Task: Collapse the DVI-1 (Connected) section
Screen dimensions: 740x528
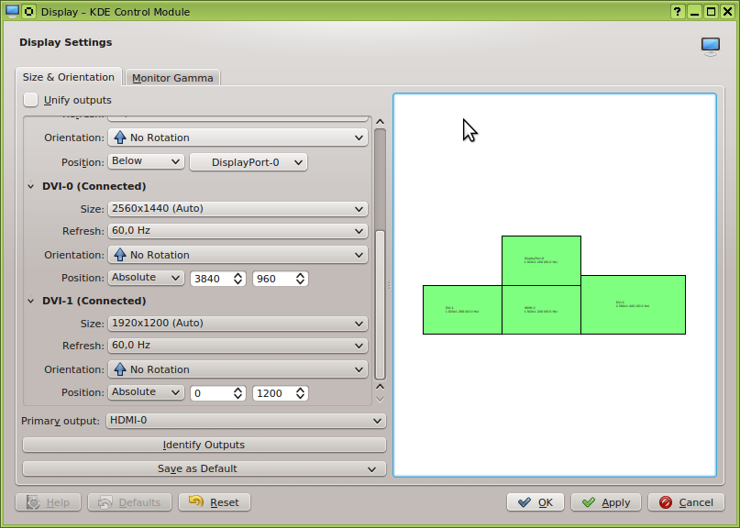Action: point(32,301)
